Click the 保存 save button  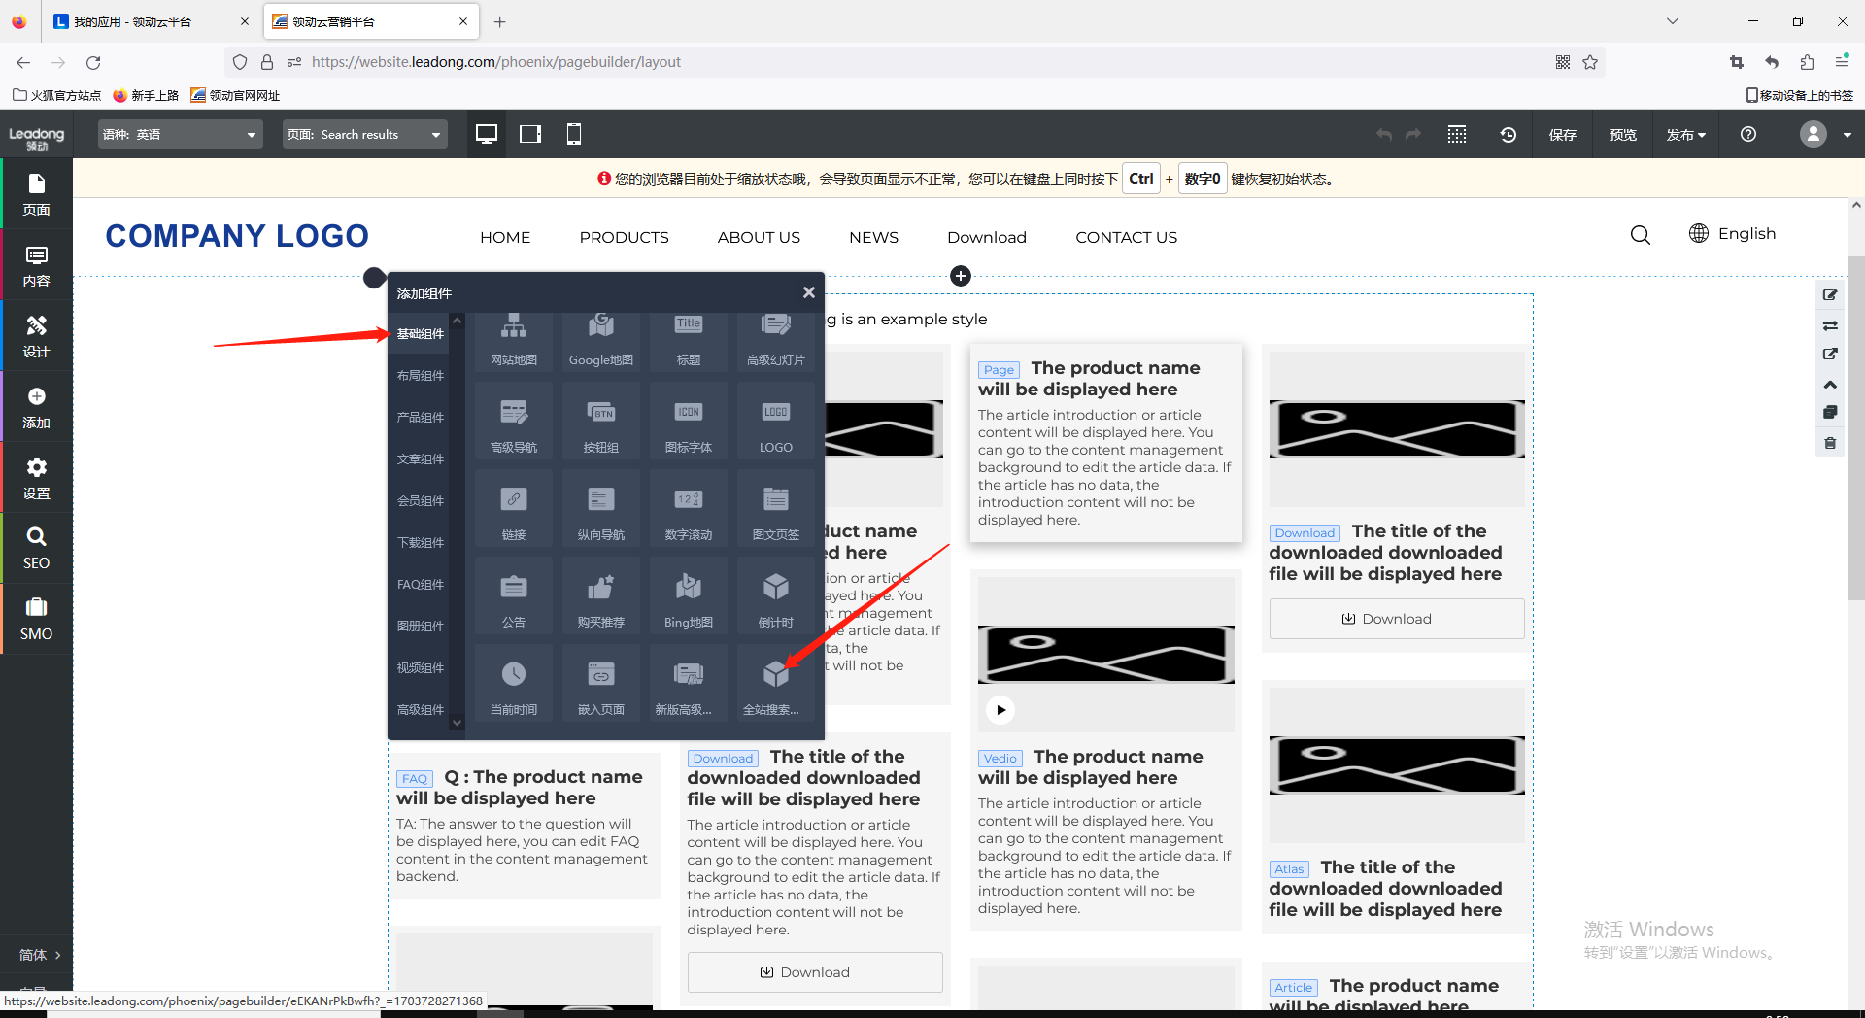pos(1562,135)
